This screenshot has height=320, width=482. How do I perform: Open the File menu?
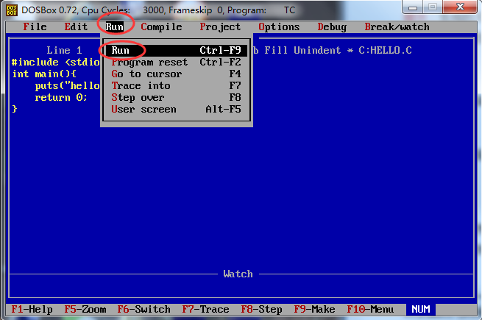pyautogui.click(x=35, y=27)
